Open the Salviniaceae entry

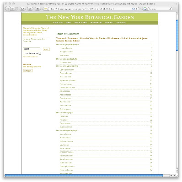(65, 109)
